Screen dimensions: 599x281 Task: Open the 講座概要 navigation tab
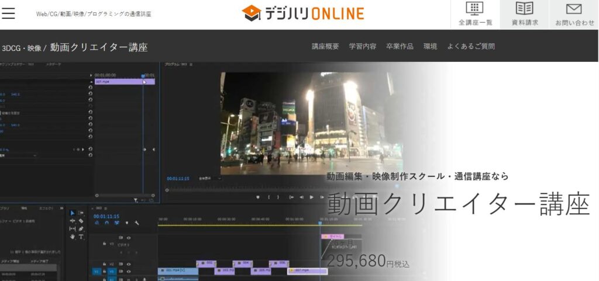(x=325, y=46)
